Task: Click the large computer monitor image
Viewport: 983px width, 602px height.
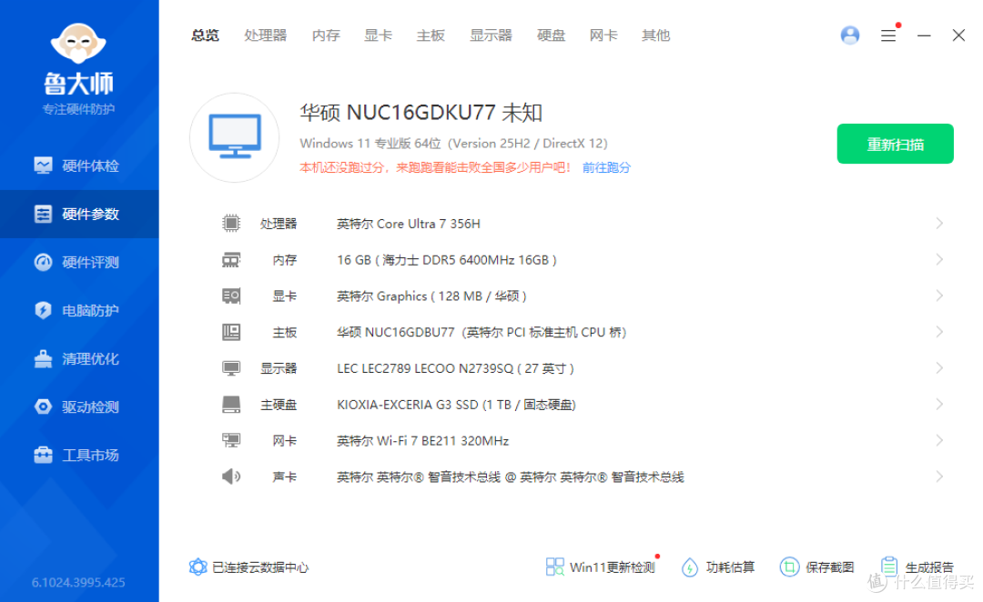Action: click(x=235, y=137)
